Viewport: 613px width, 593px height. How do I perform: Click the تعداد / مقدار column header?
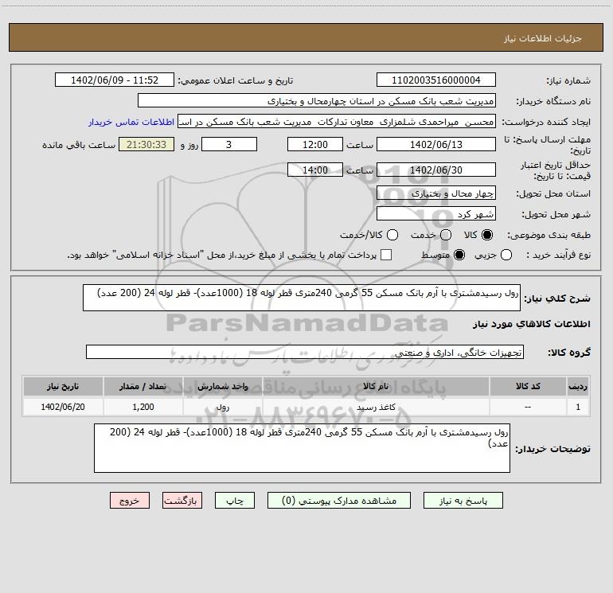[x=143, y=386]
